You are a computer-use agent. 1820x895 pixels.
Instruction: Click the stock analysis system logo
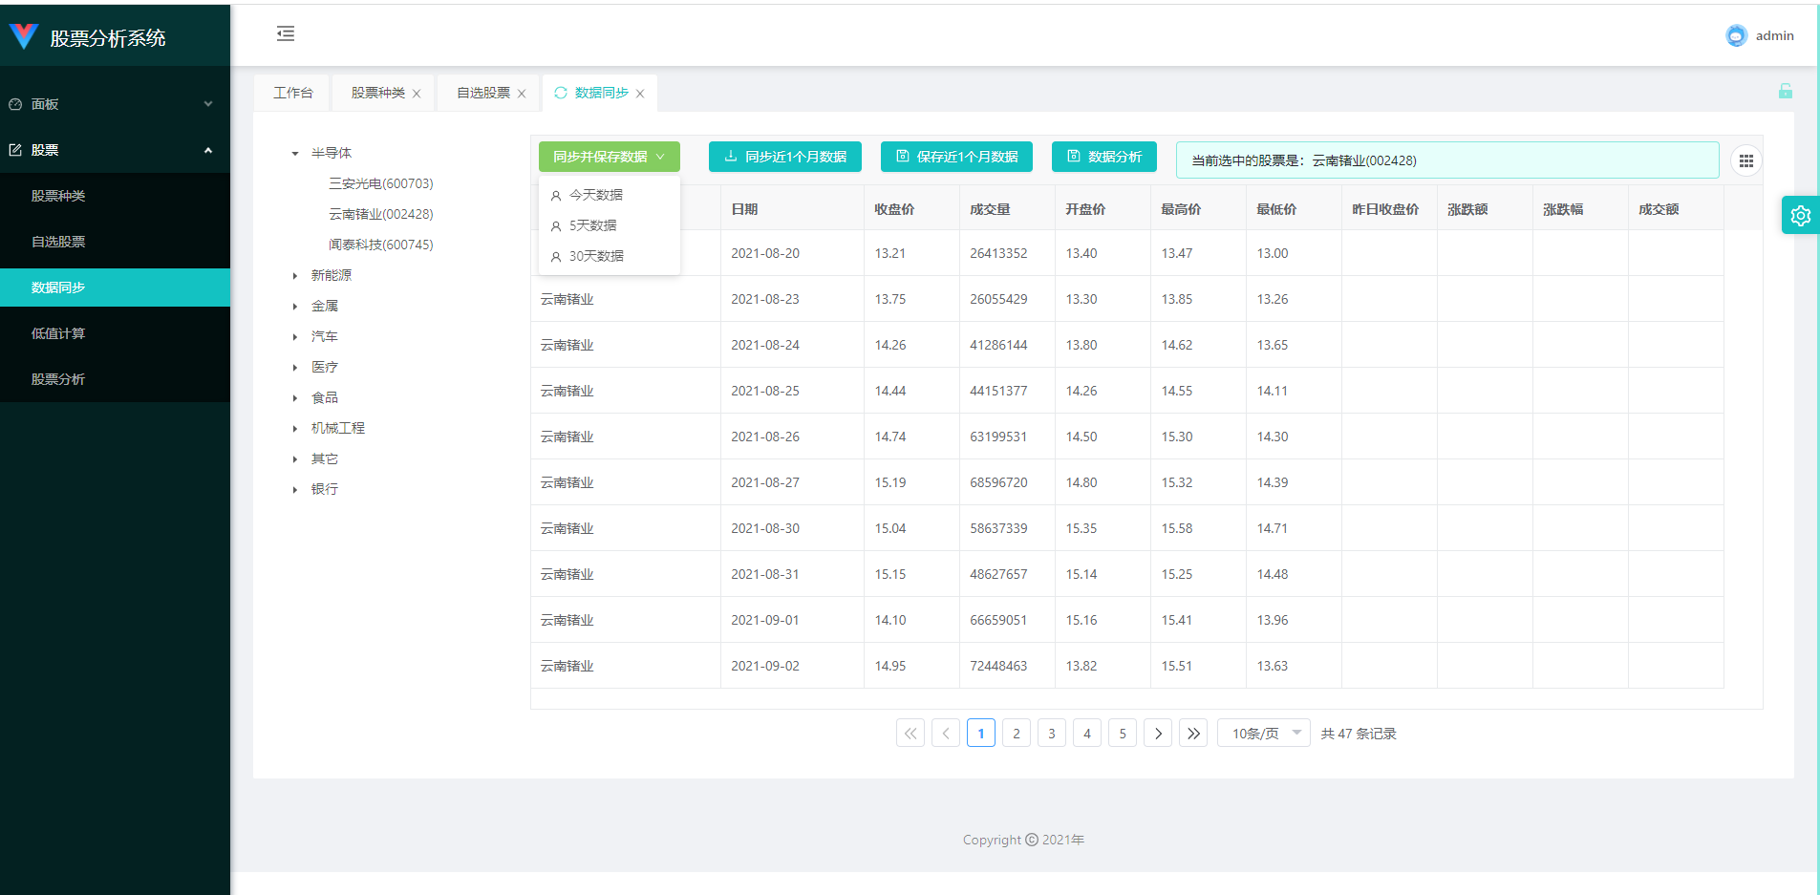pyautogui.click(x=24, y=37)
